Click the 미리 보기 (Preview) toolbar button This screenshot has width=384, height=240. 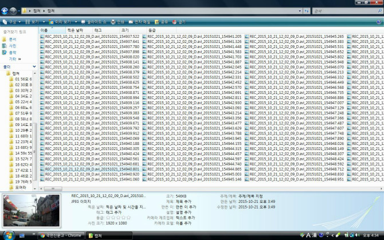(x=60, y=22)
